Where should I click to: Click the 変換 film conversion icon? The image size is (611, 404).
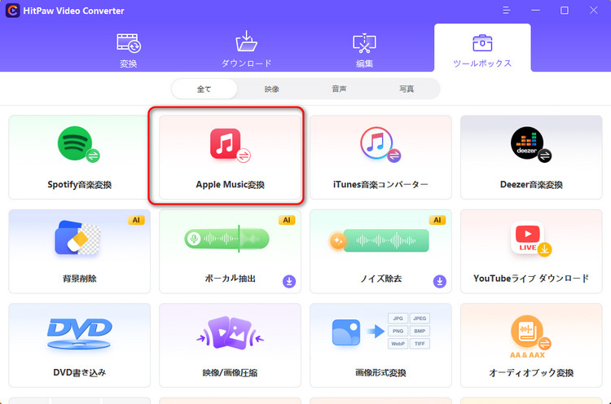click(129, 43)
